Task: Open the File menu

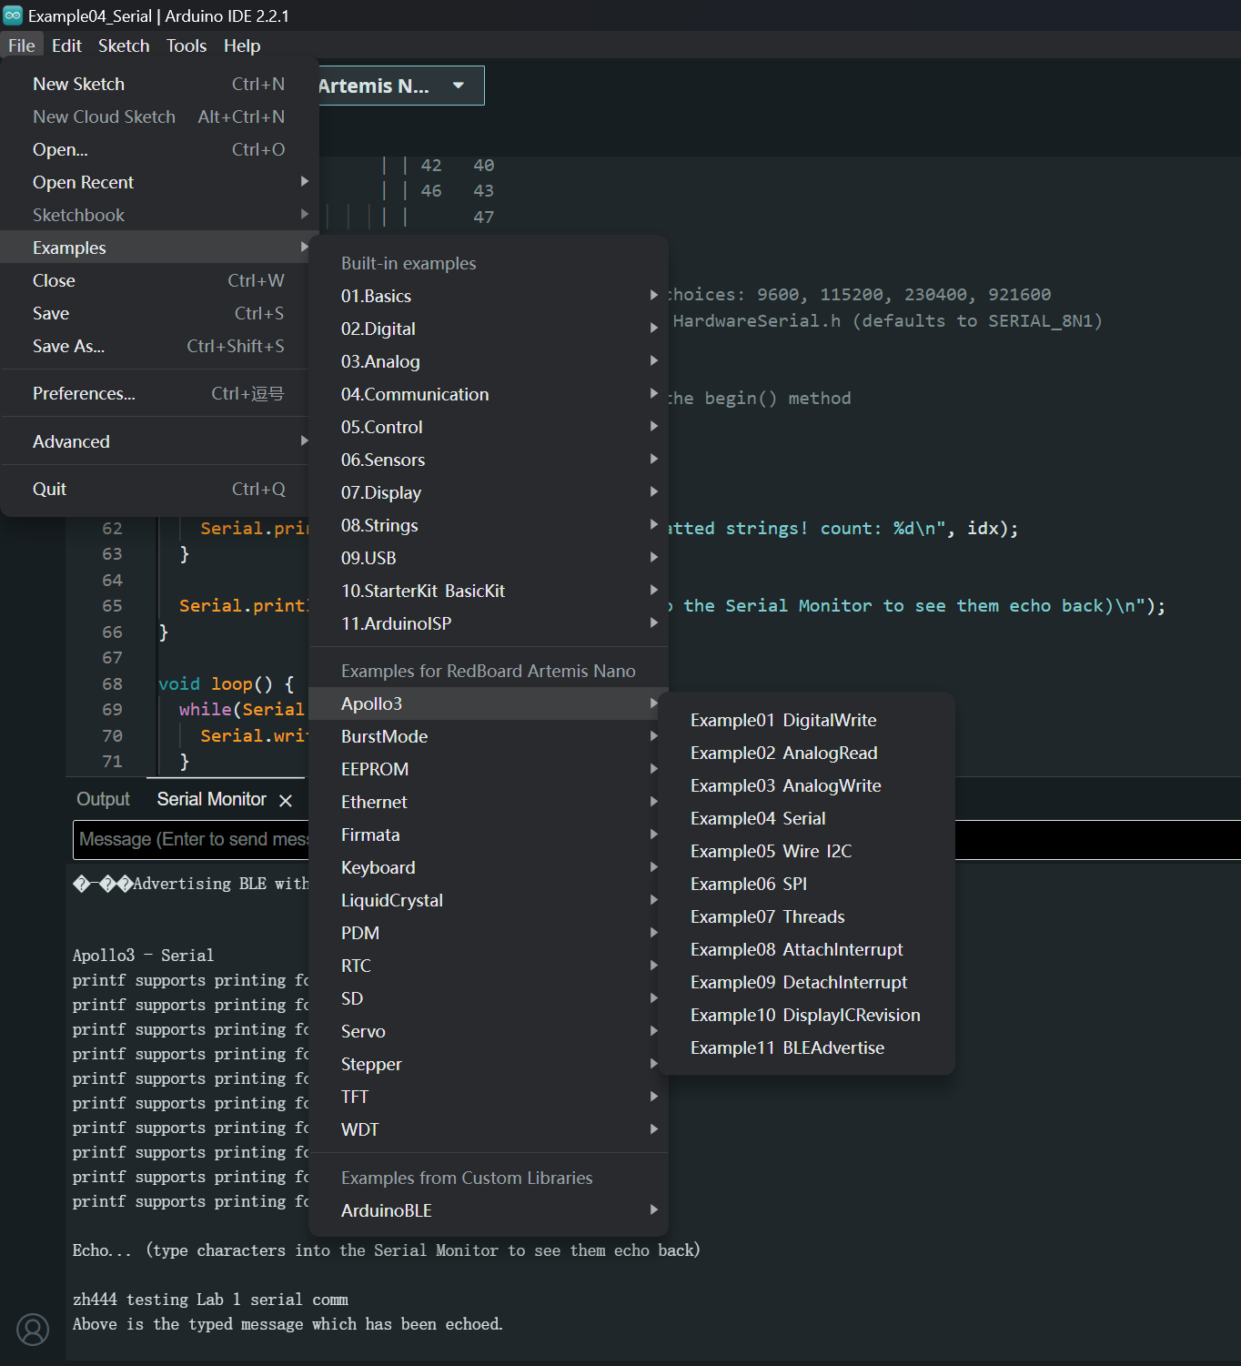Action: point(22,46)
